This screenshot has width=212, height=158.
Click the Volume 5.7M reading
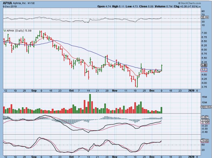pos(163,6)
